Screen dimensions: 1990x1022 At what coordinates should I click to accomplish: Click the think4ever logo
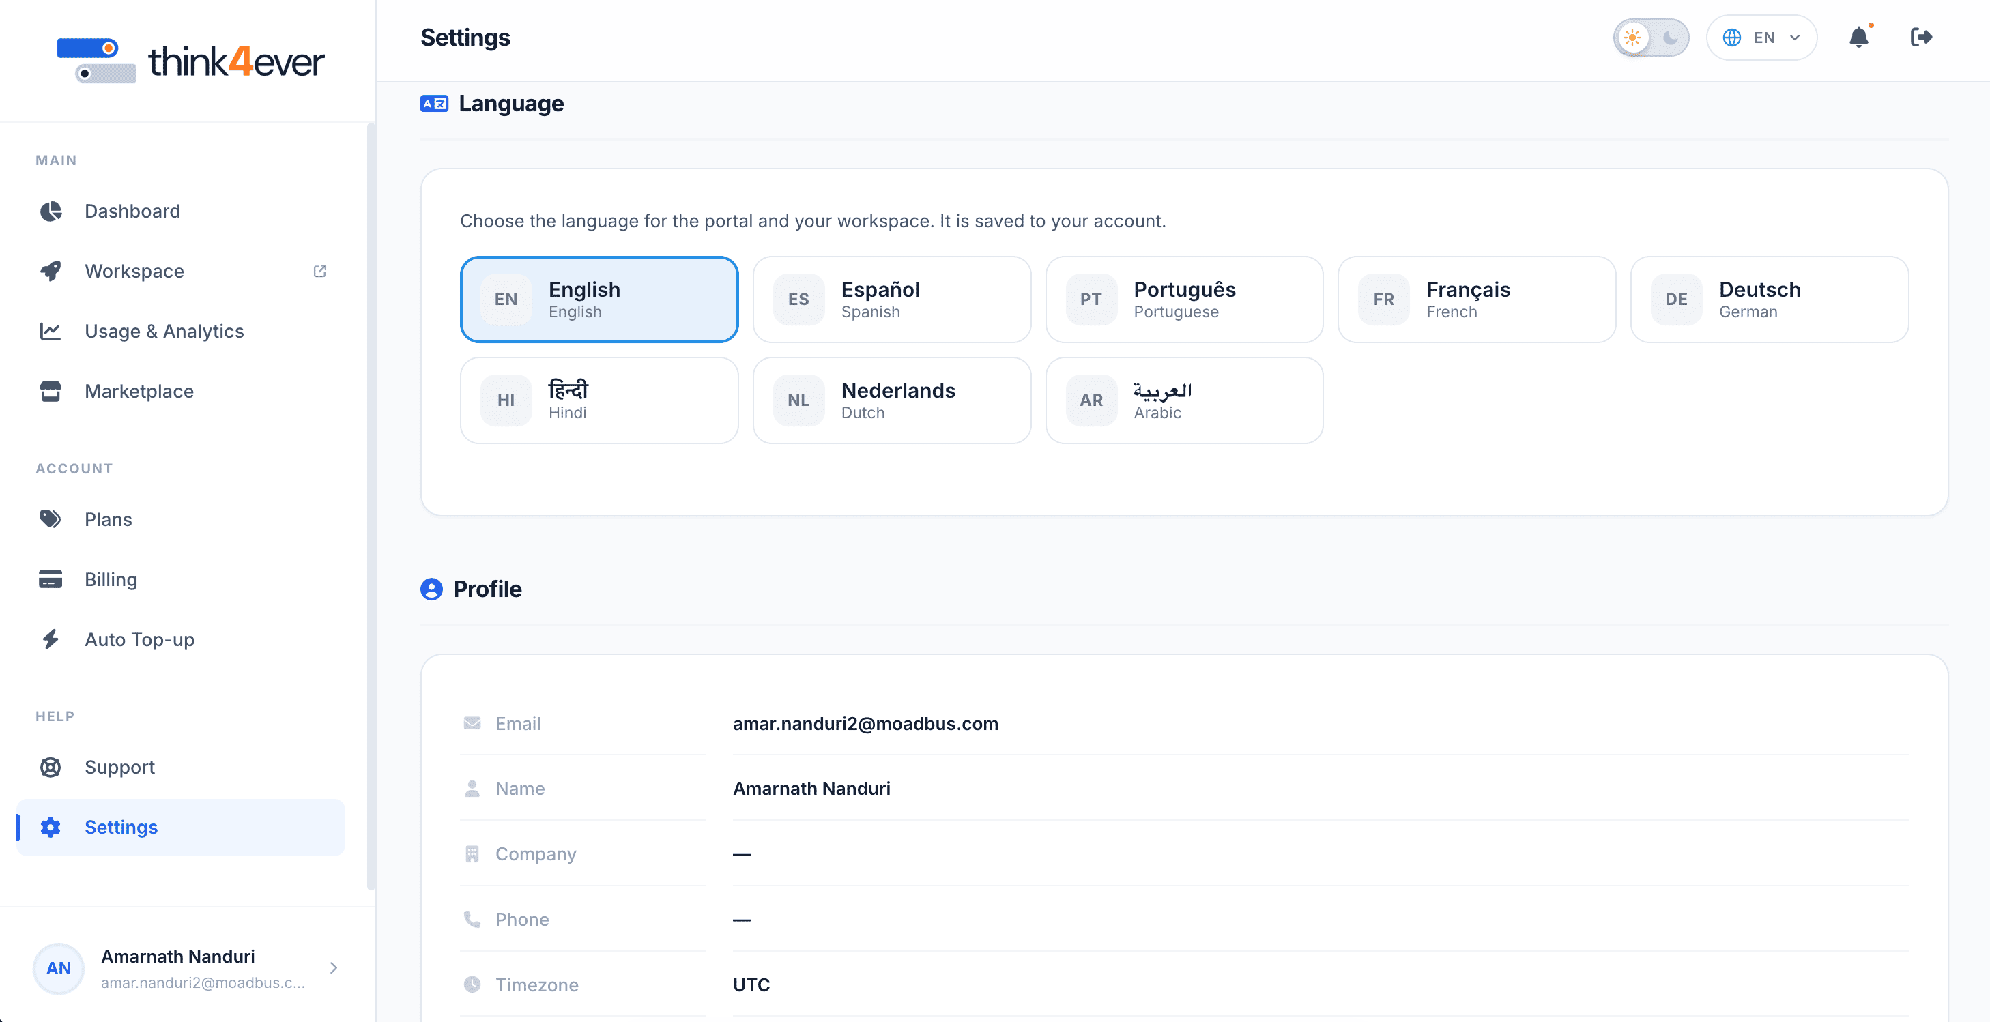pos(191,60)
